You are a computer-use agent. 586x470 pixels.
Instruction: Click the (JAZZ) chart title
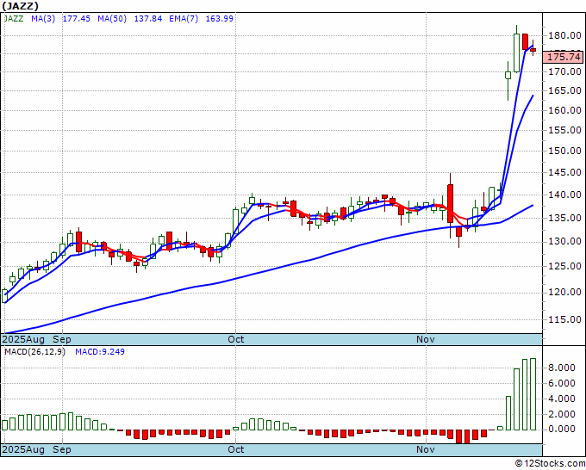click(x=20, y=6)
